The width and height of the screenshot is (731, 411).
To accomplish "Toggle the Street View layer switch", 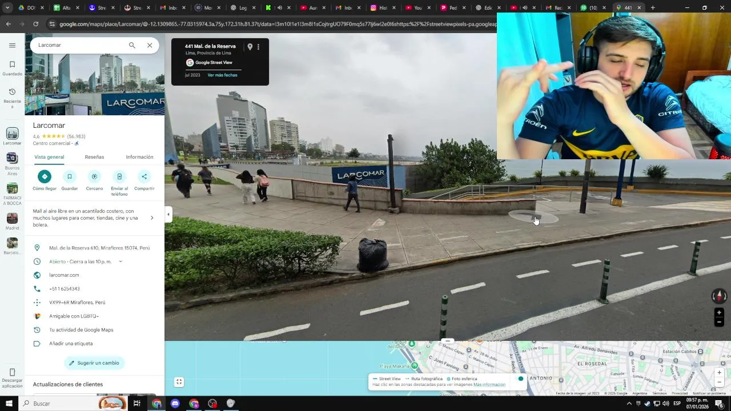I will [520, 378].
